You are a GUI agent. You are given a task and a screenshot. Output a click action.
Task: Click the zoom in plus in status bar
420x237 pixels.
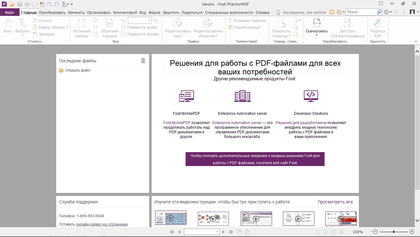coord(412,232)
